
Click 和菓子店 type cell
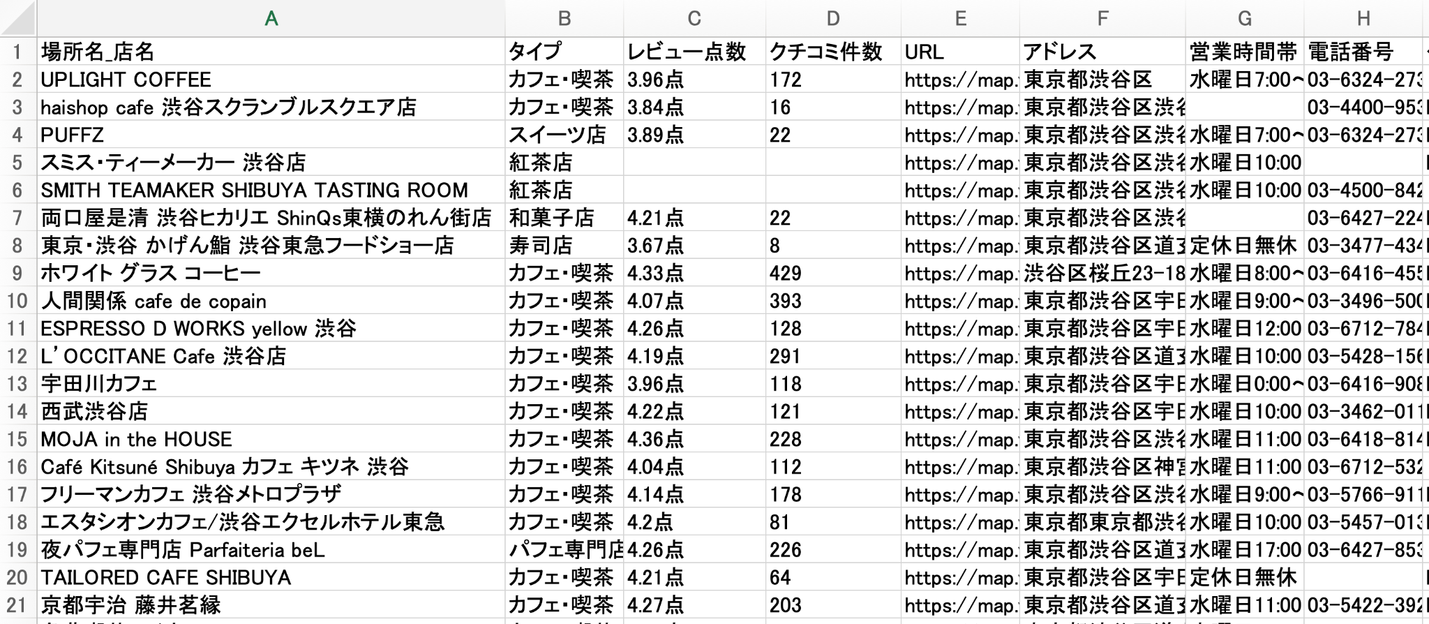pos(564,218)
